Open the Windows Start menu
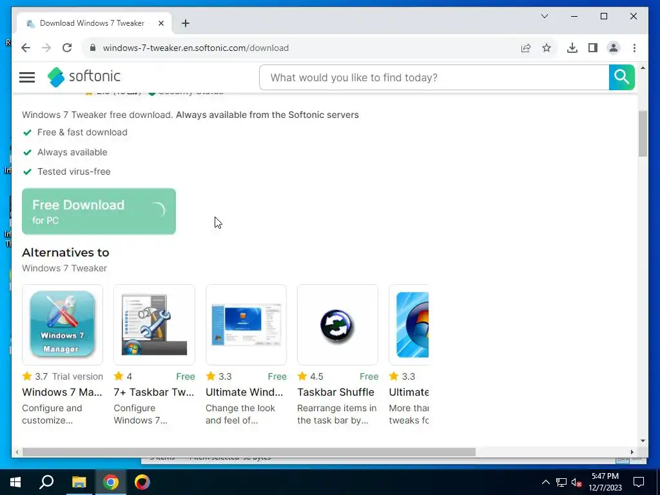This screenshot has width=660, height=495. [x=15, y=482]
